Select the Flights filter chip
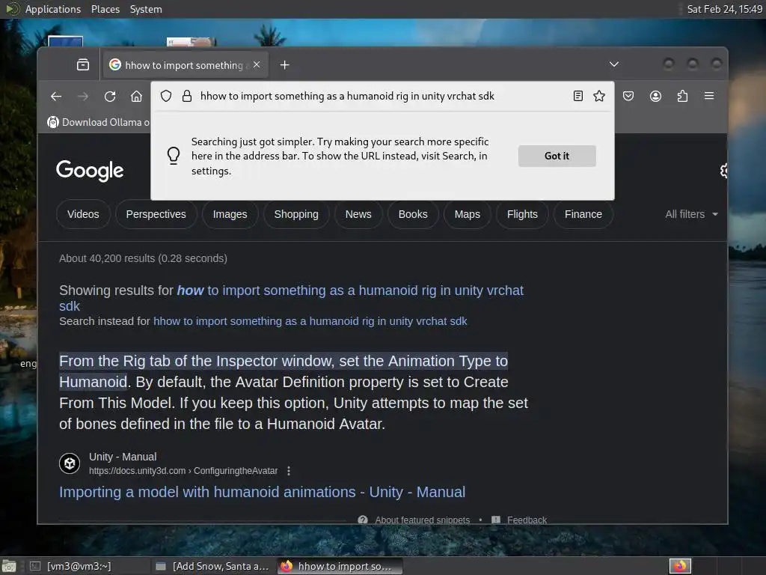Viewport: 766px width, 575px height. 522,214
